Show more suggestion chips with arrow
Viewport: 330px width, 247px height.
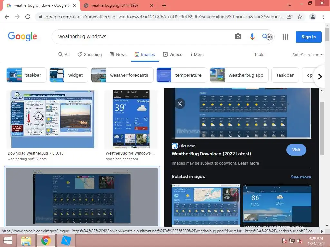[x=320, y=77]
